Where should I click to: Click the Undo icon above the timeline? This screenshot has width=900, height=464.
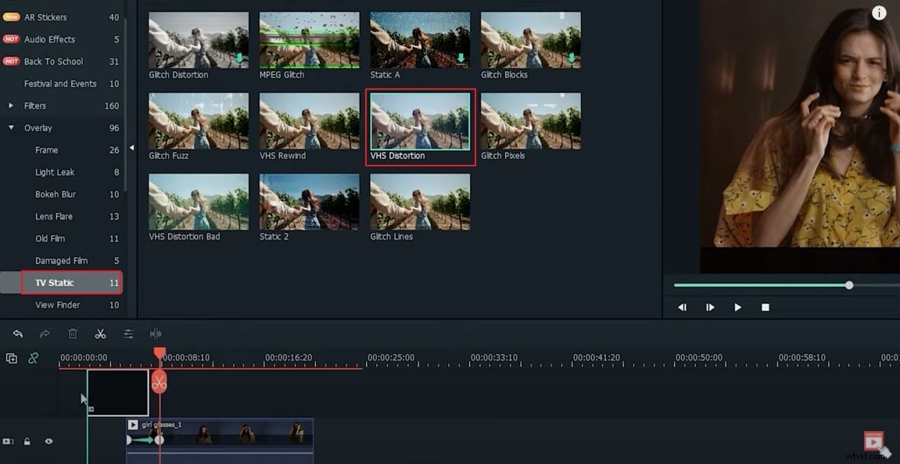(17, 333)
